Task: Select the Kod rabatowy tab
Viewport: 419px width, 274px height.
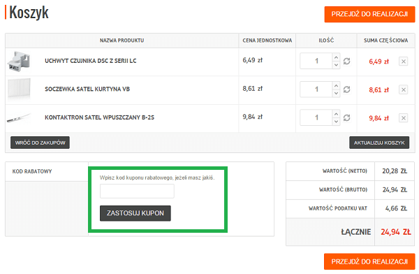Action: (47, 171)
